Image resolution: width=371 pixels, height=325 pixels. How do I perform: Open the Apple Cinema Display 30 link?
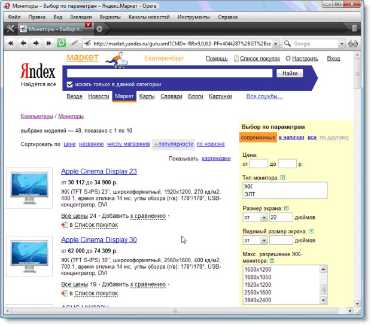(x=99, y=240)
